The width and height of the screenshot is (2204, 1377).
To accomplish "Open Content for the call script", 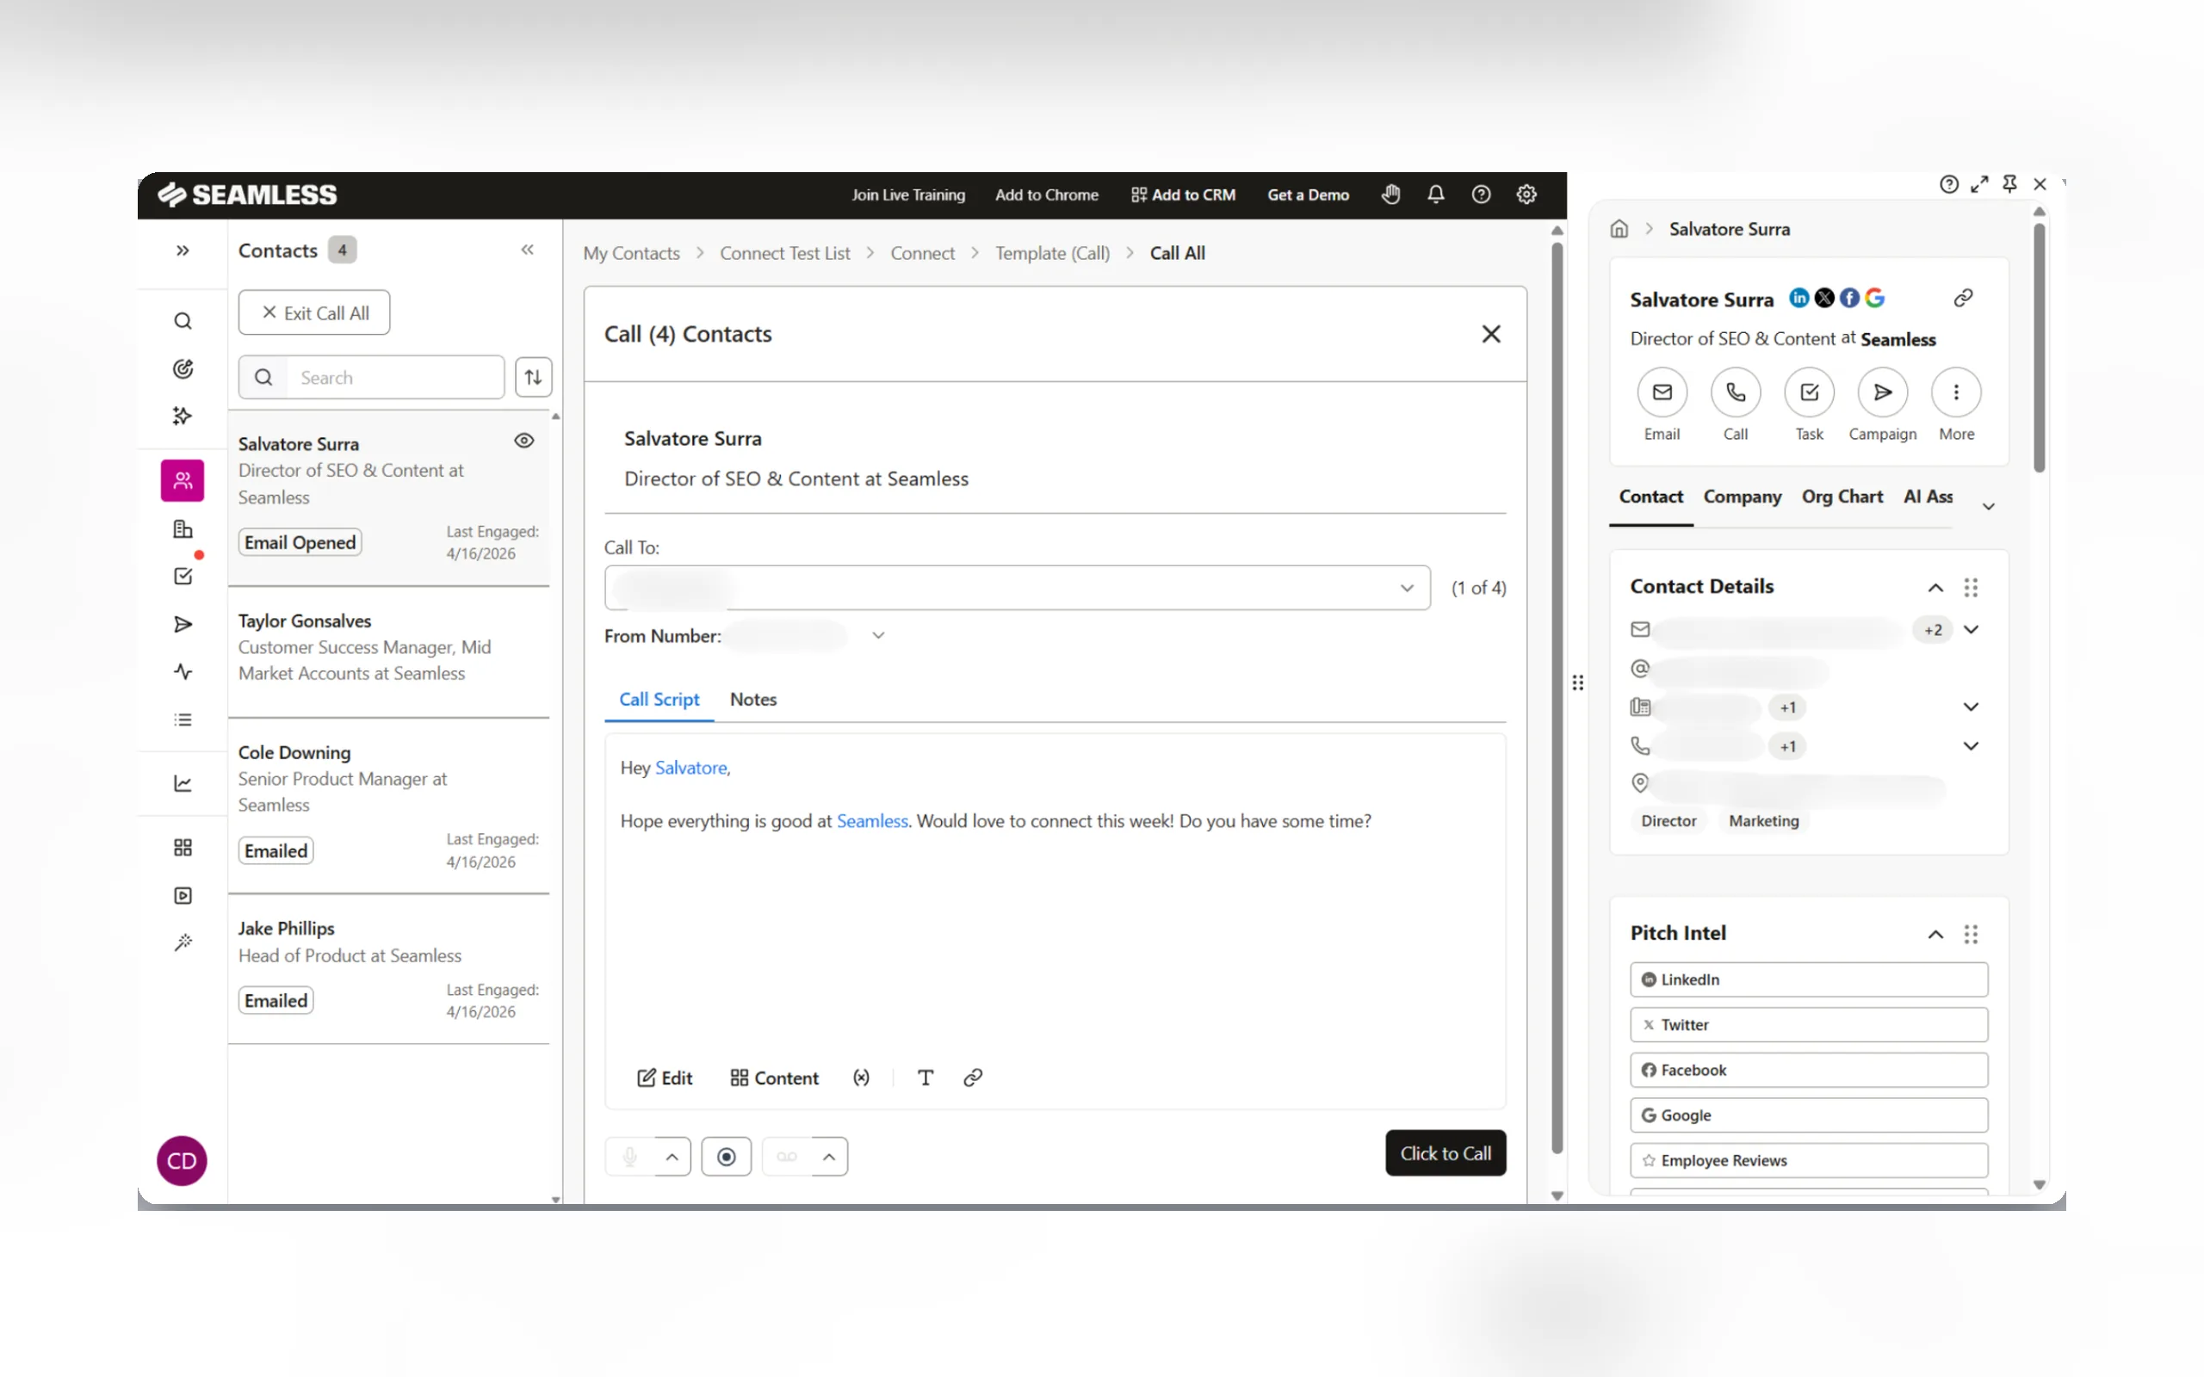I will 774,1078.
